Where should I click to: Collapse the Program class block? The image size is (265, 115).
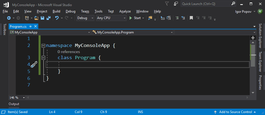click(44, 58)
